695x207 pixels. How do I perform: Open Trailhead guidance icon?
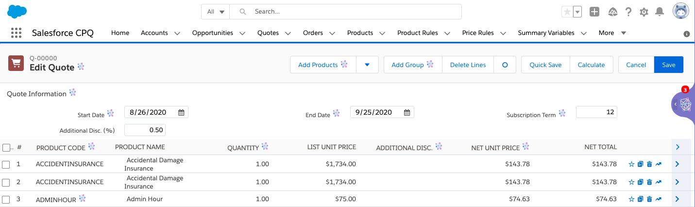click(612, 12)
